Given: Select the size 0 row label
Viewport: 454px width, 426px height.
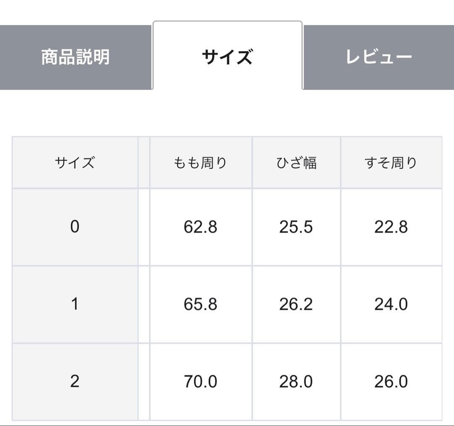Looking at the screenshot, I should click(75, 227).
